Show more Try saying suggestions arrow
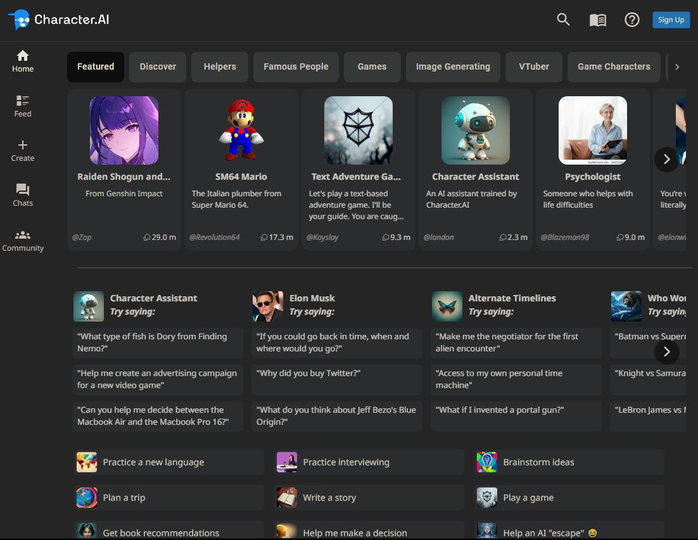698x540 pixels. [x=666, y=352]
